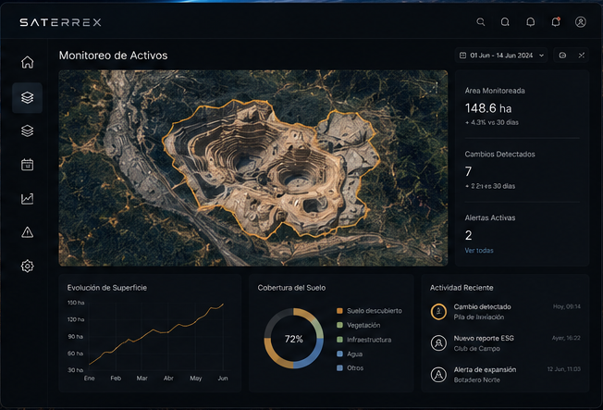Click the 148.6 ha value
The image size is (603, 410).
tap(488, 108)
